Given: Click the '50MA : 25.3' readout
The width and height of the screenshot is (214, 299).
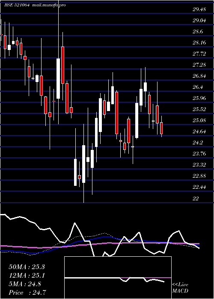Looking at the screenshot, I should coord(27,267).
